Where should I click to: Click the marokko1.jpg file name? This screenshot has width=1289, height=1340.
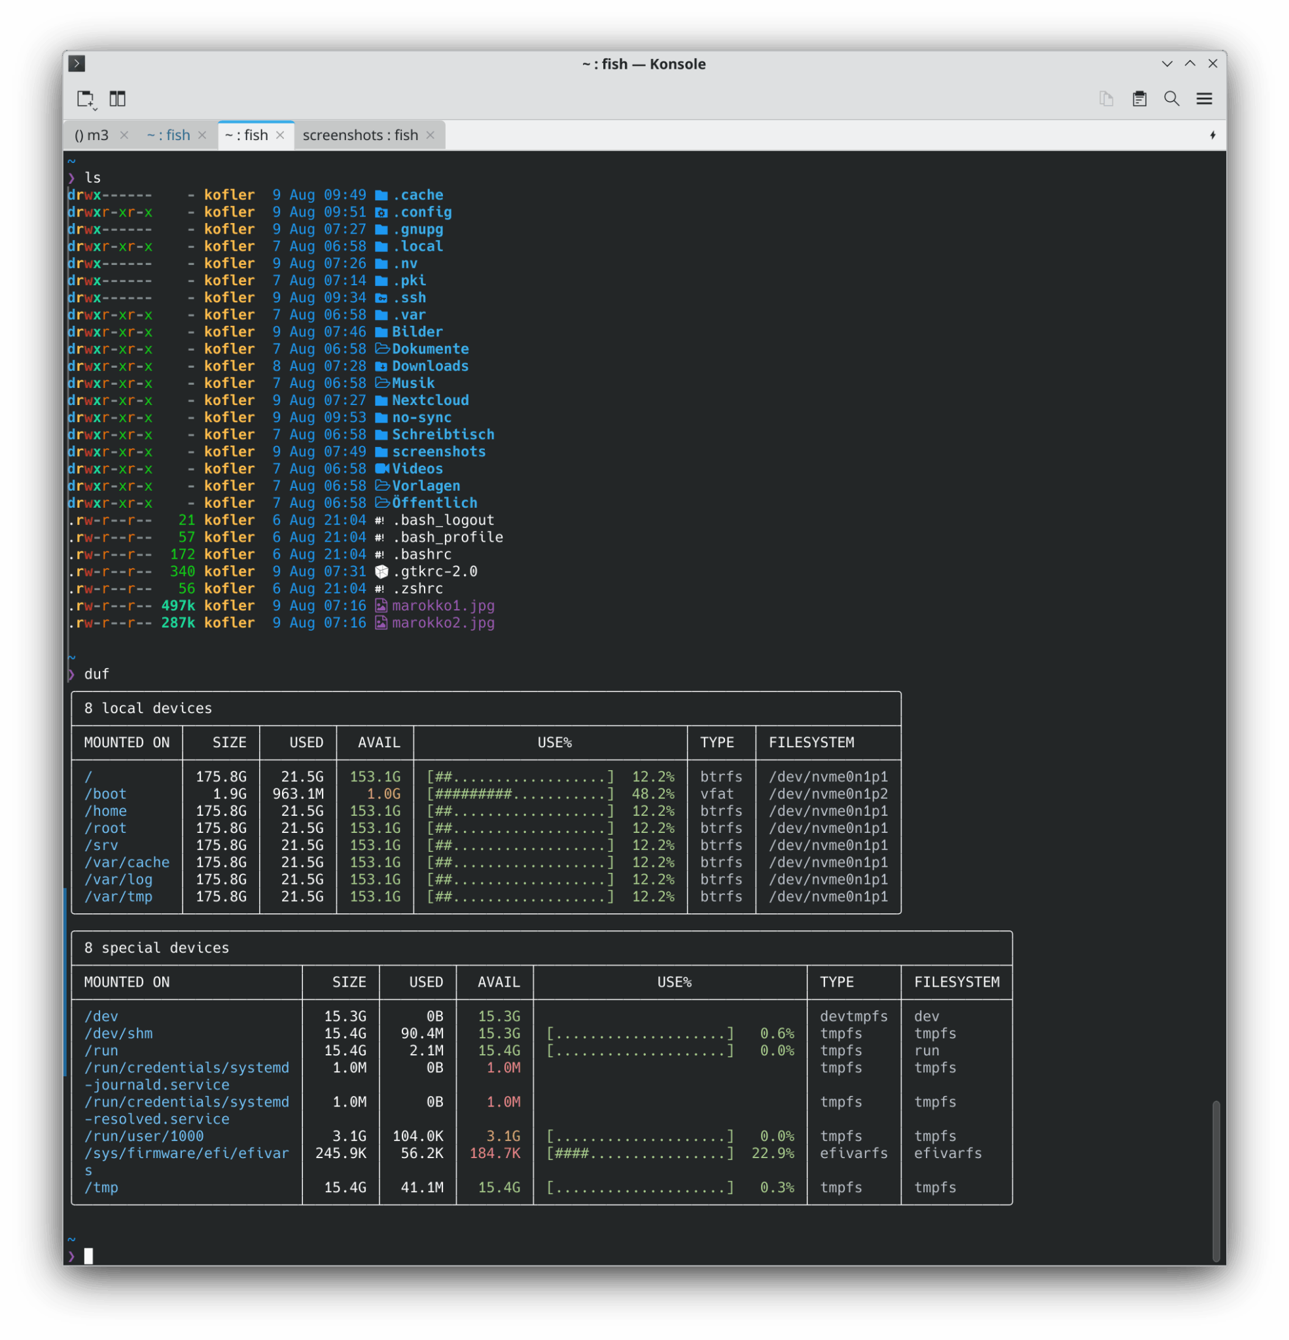443,606
